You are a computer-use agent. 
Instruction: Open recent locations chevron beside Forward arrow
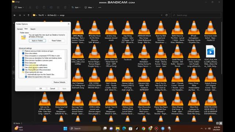tap(24, 15)
